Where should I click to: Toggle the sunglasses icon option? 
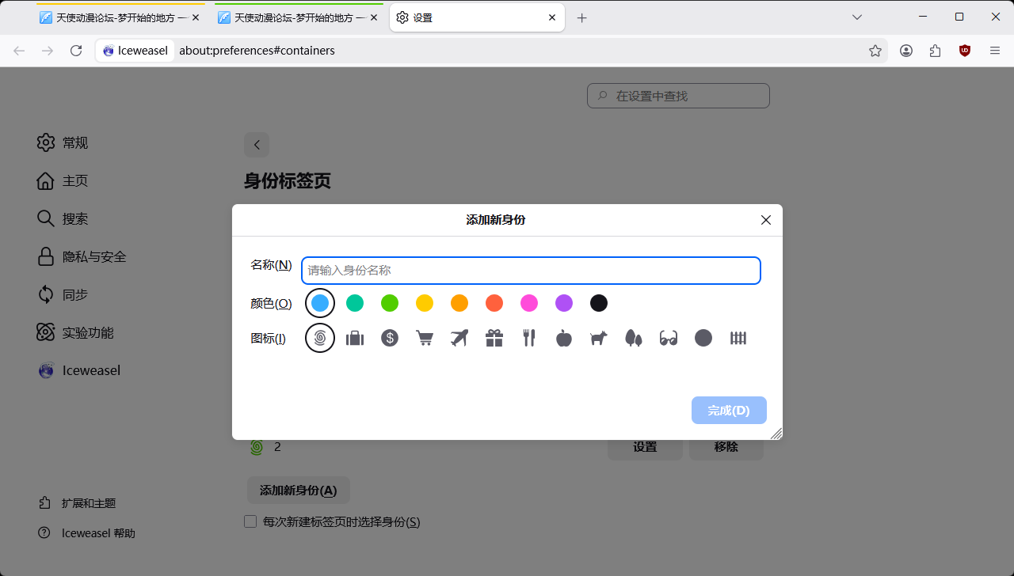(669, 339)
